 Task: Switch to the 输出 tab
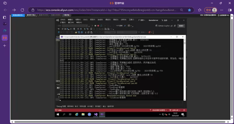click(104, 106)
